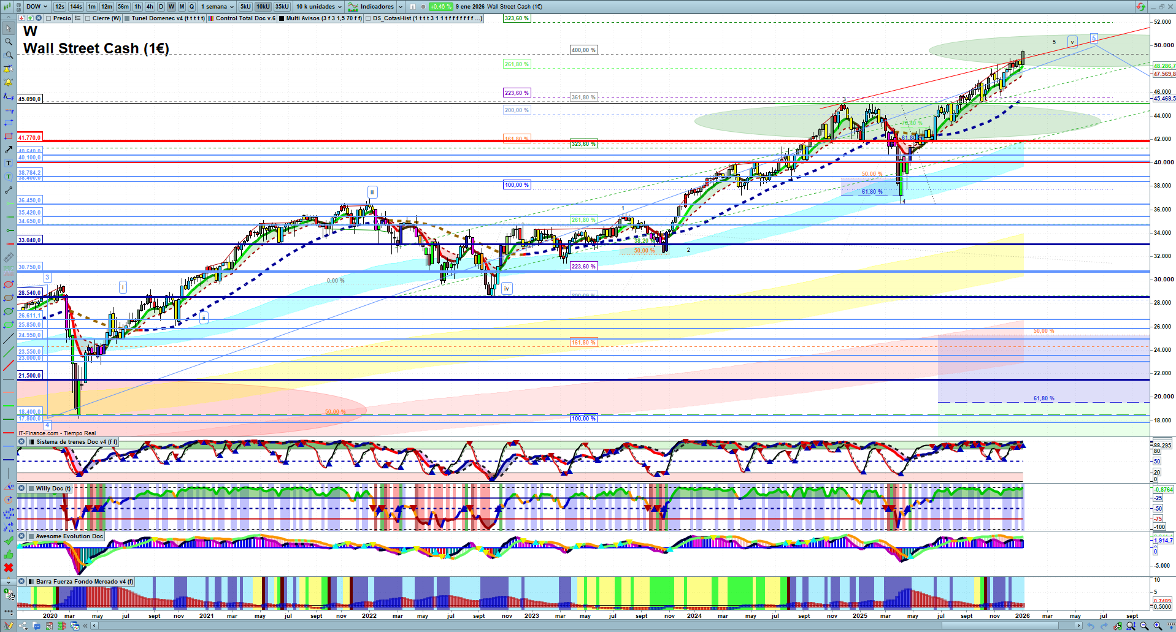This screenshot has height=632, width=1176.
Task: Toggle the DS_CotasHist indicator checkbox
Action: point(368,18)
